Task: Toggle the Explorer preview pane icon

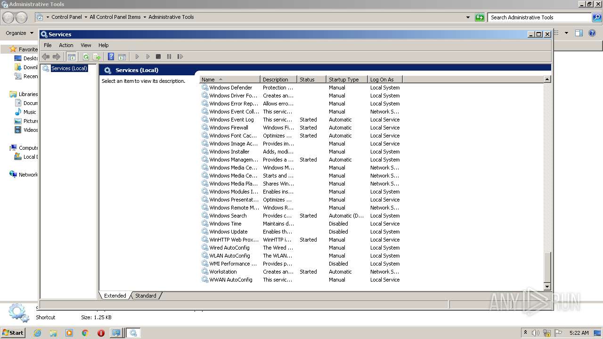Action: coord(579,33)
